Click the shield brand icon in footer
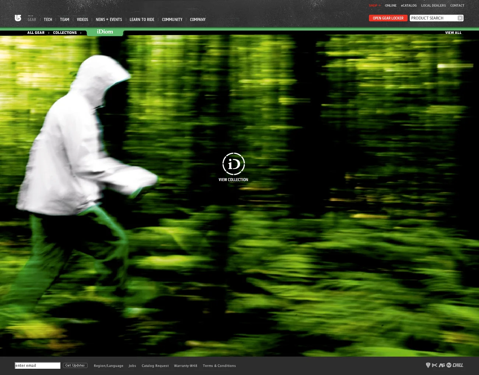The height and width of the screenshot is (375, 479). click(428, 365)
